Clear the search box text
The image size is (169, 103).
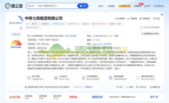click(75, 6)
